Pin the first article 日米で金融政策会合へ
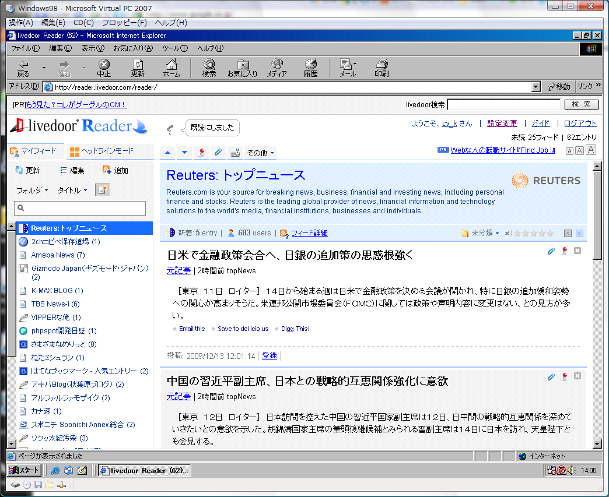The width and height of the screenshot is (609, 497). 564,251
